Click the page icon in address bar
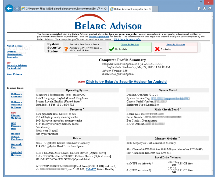This screenshot has height=177, width=215. coord(23,9)
